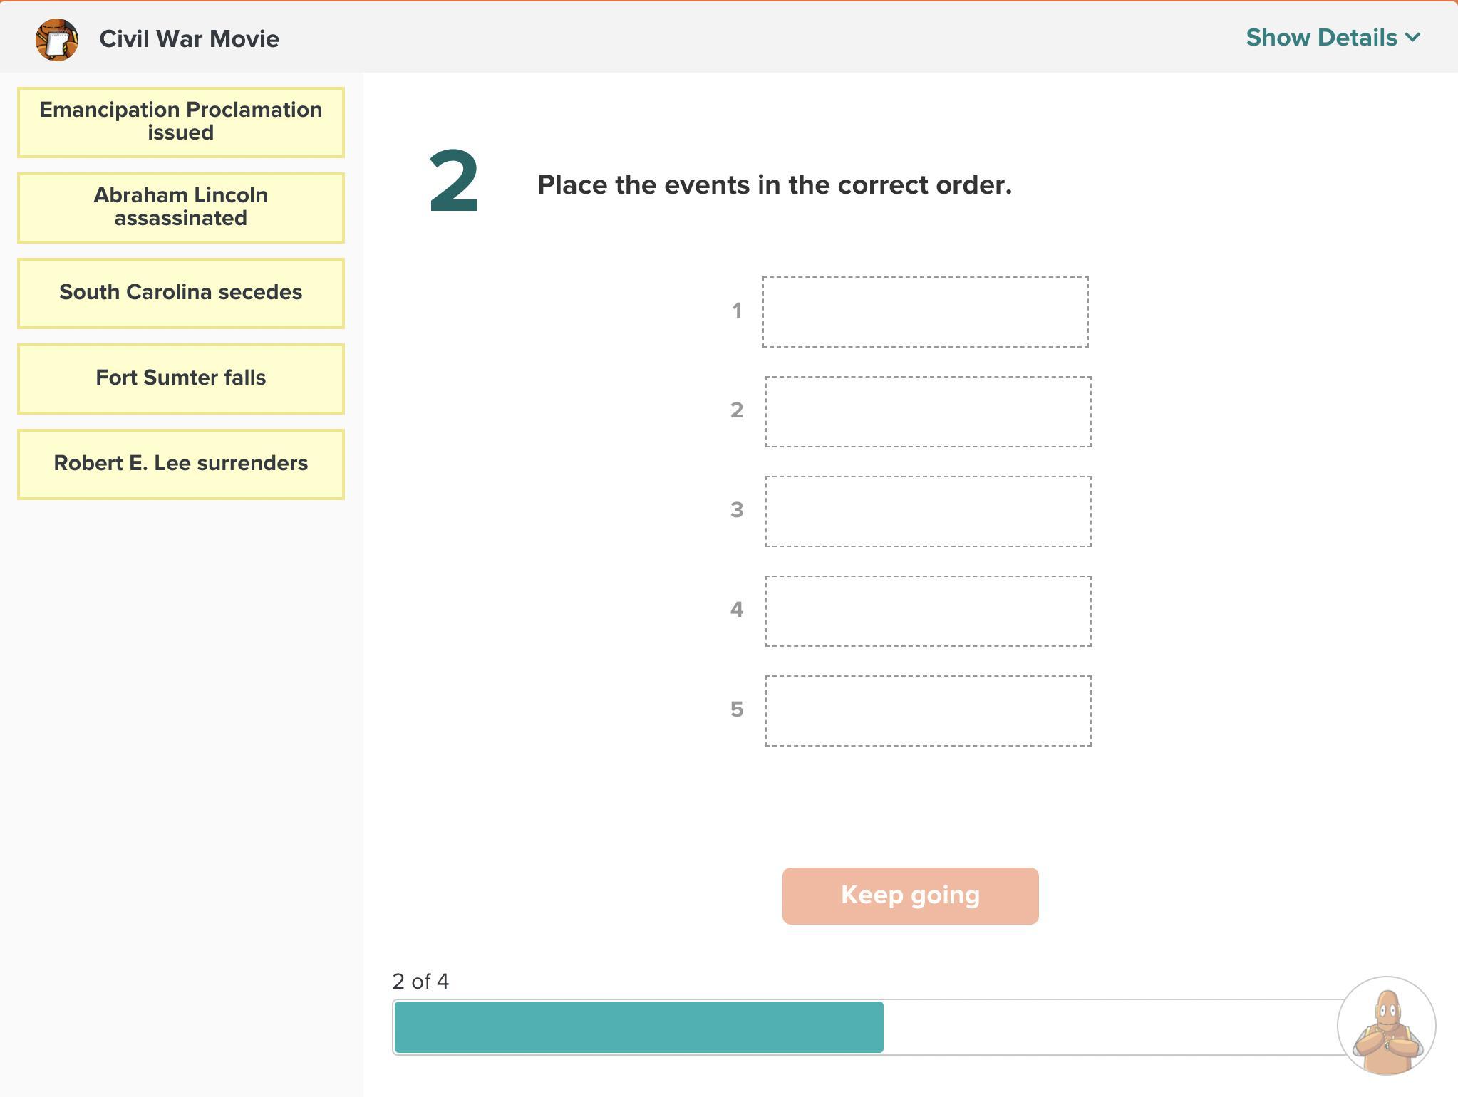Click the 2 of 4 progress label
This screenshot has height=1097, width=1458.
point(420,981)
